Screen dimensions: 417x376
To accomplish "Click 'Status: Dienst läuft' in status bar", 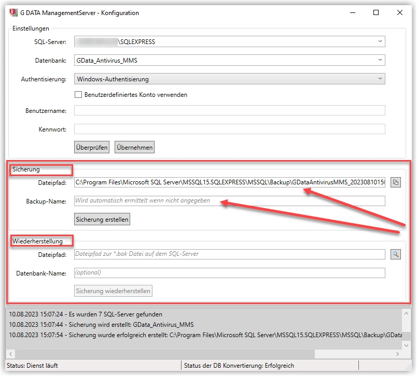I will click(32, 365).
